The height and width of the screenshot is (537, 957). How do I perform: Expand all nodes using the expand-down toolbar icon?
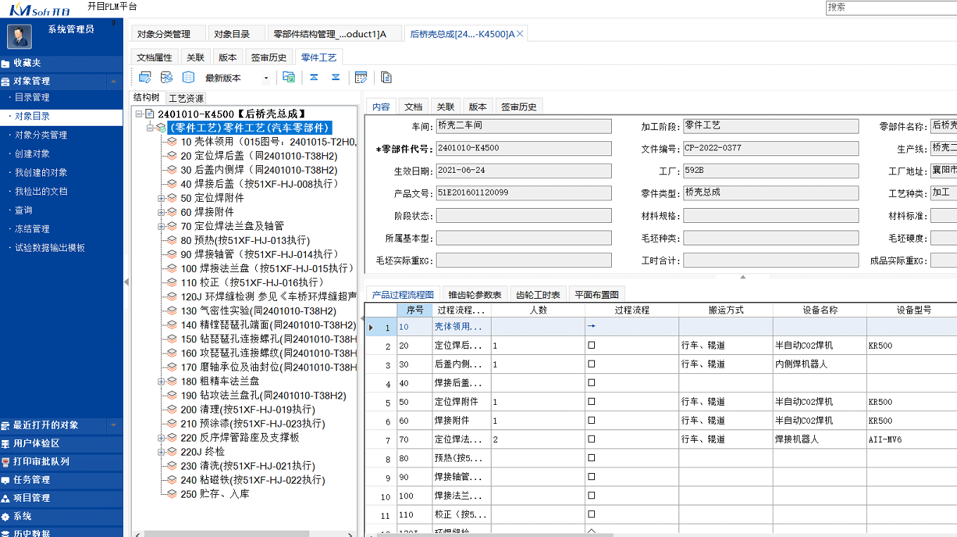tap(336, 77)
